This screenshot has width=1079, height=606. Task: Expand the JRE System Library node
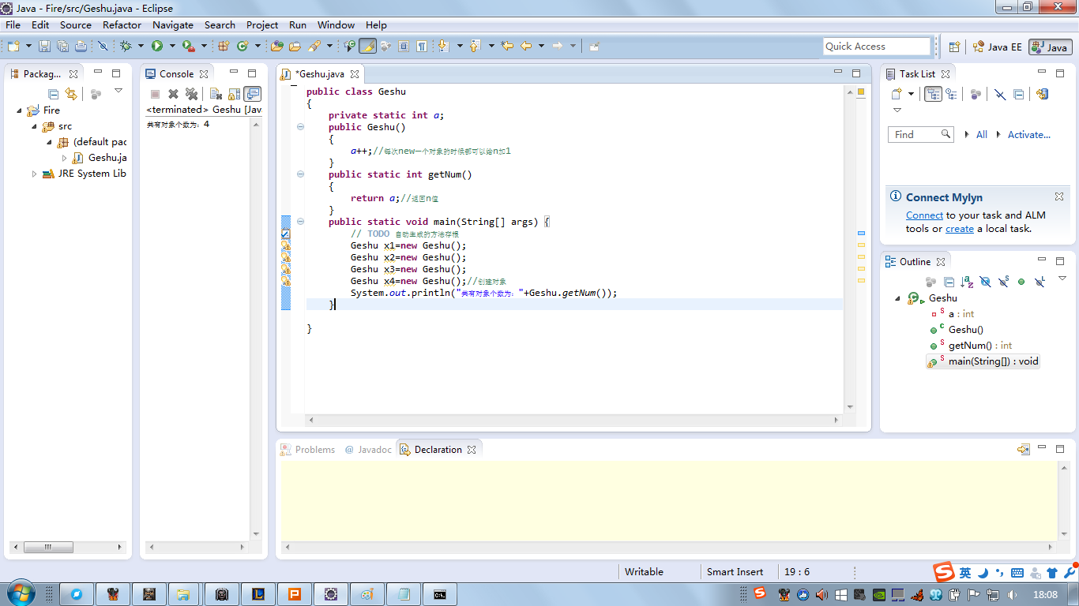click(x=34, y=174)
